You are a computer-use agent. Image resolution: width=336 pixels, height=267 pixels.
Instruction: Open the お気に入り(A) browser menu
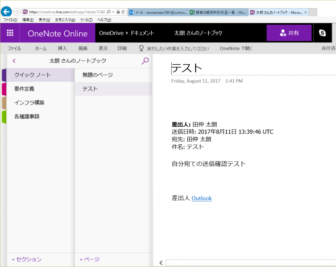(x=65, y=20)
